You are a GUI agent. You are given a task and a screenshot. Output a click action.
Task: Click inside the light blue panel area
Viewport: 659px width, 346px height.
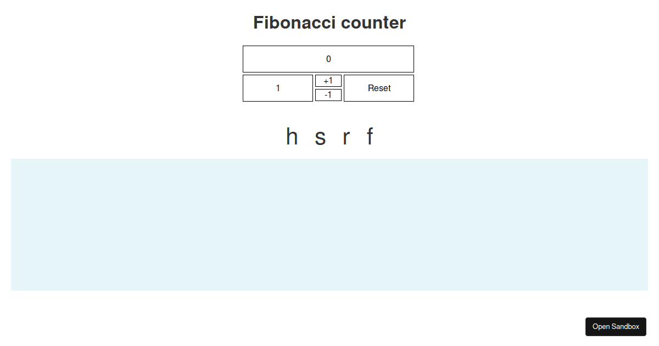click(329, 223)
